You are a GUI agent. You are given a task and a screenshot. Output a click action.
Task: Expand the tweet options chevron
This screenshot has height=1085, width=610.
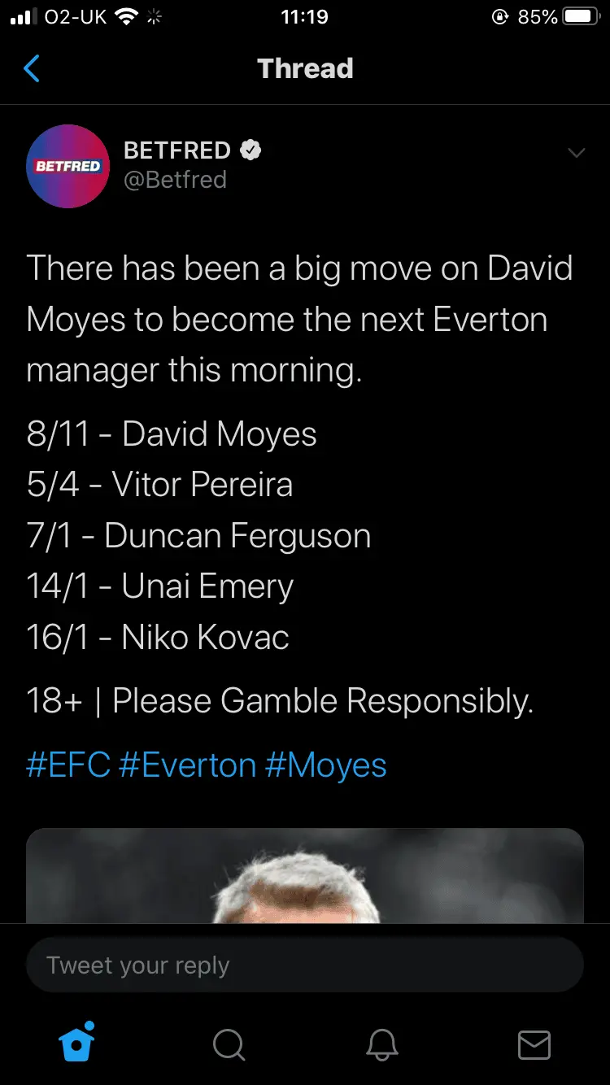click(576, 153)
